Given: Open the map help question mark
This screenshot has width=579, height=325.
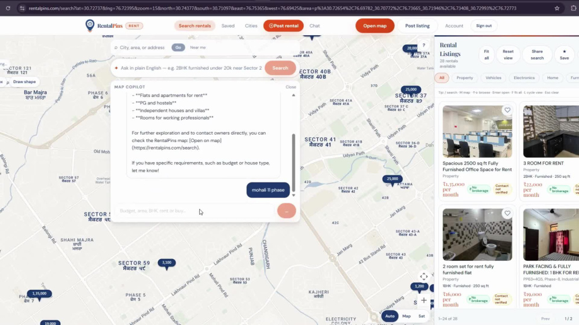Looking at the screenshot, I should [x=424, y=45].
